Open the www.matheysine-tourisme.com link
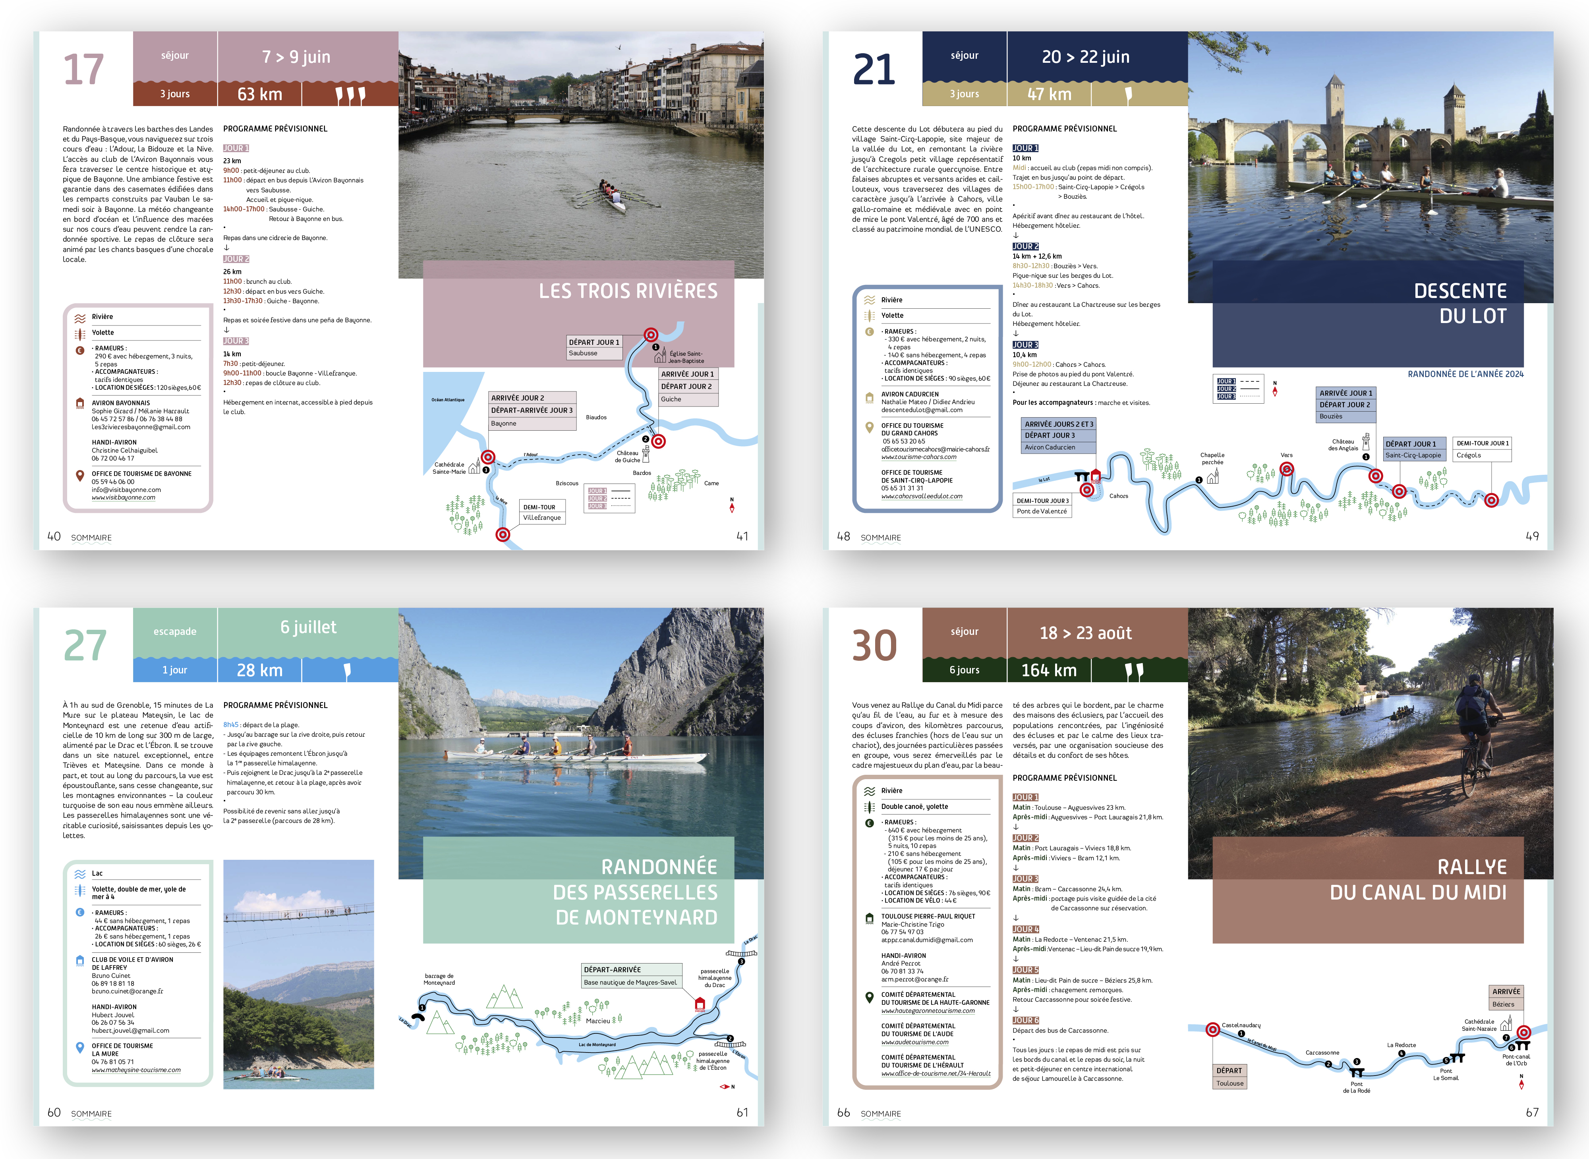Viewport: 1589px width, 1159px height. [135, 1069]
